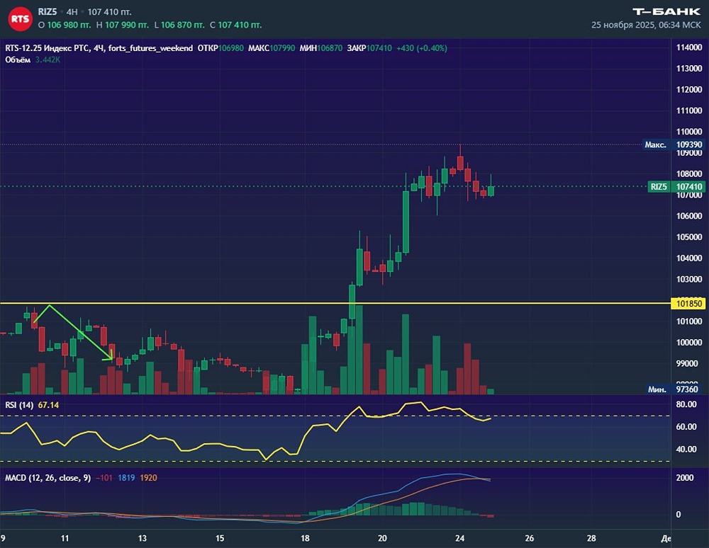The width and height of the screenshot is (709, 548).
Task: Click date 24 on the time axis
Action: [x=460, y=538]
